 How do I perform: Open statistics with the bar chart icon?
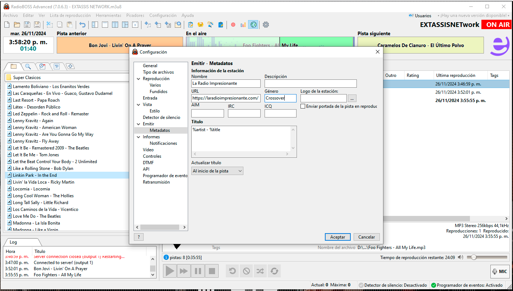coord(243,24)
